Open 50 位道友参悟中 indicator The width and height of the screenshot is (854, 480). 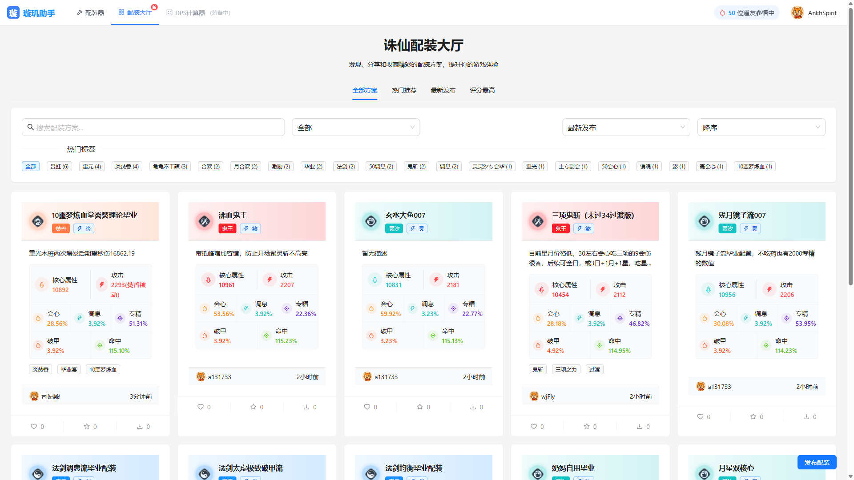point(747,13)
